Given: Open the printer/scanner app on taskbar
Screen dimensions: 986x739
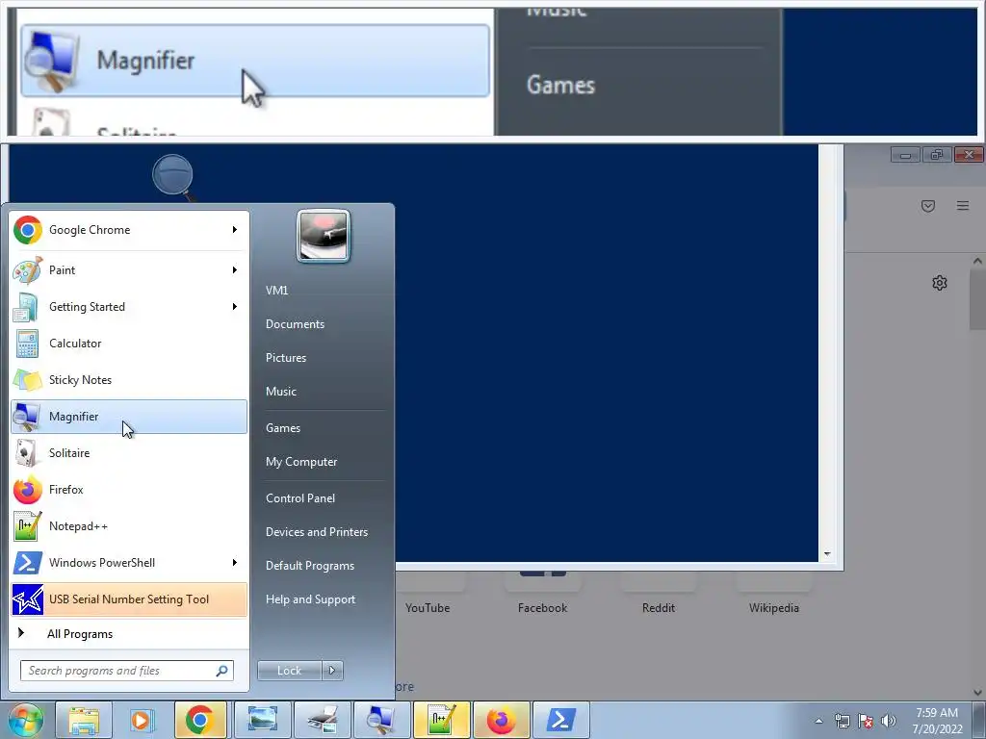Looking at the screenshot, I should (323, 720).
